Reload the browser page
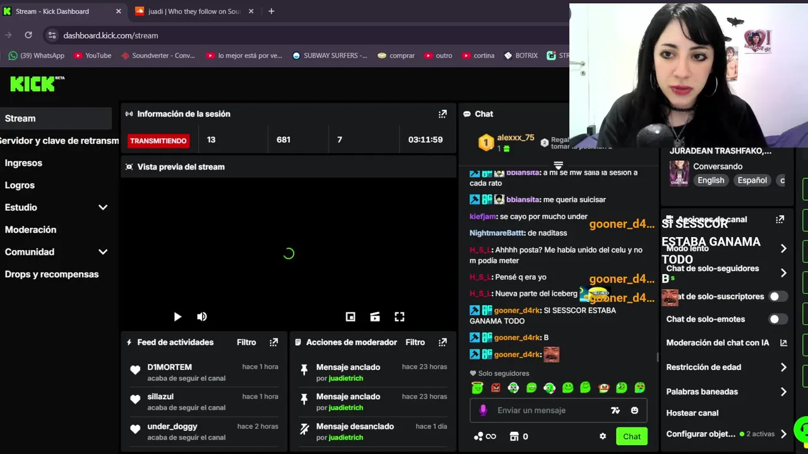Image resolution: width=808 pixels, height=454 pixels. (x=28, y=35)
